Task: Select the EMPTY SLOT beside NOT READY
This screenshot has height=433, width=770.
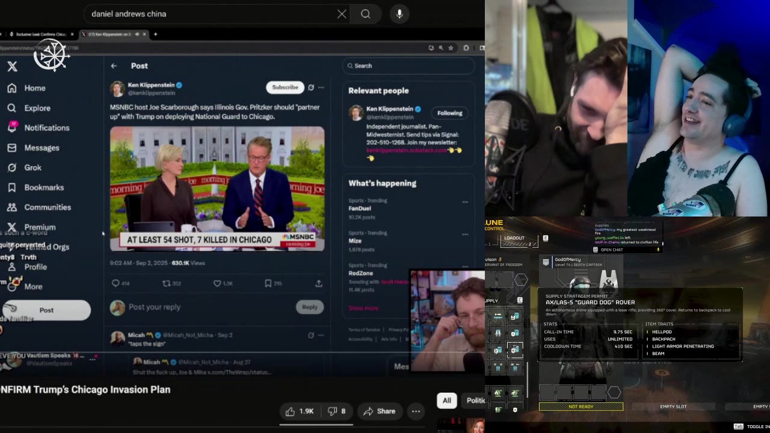Action: click(x=673, y=407)
